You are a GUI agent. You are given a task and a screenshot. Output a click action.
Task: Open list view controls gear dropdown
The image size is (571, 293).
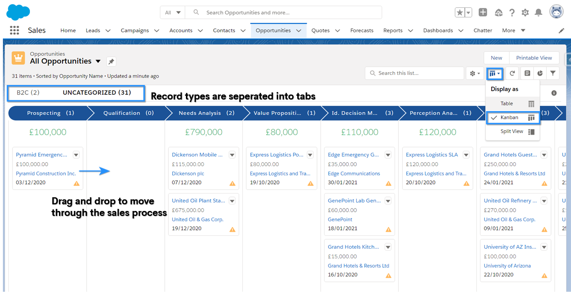tap(475, 73)
